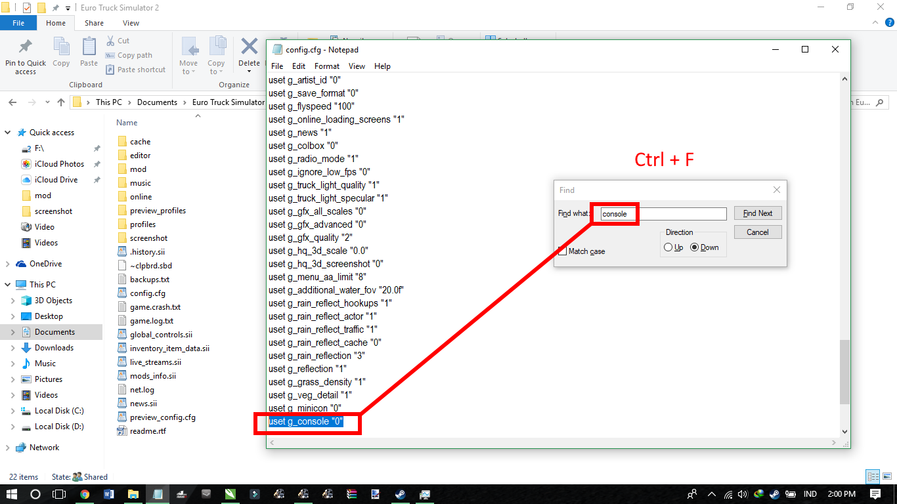897x504 pixels.
Task: Expand the Network tree node
Action: coord(8,448)
